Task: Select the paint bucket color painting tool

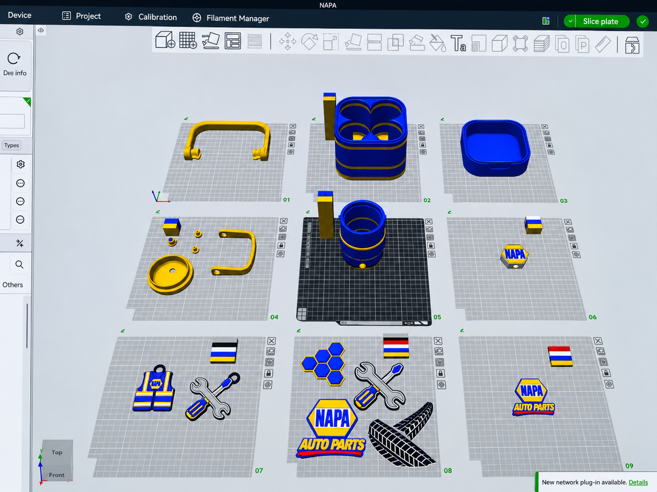Action: 437,43
